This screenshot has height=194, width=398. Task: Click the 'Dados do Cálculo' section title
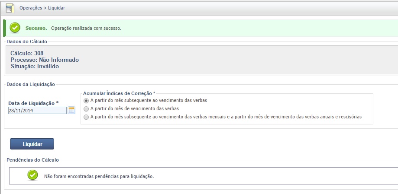27,41
